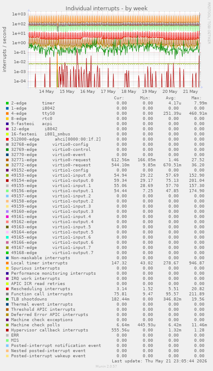This screenshot has height=371, width=213.
Task: Click the Munin 2.0.57 footer text
Action: coord(106,366)
